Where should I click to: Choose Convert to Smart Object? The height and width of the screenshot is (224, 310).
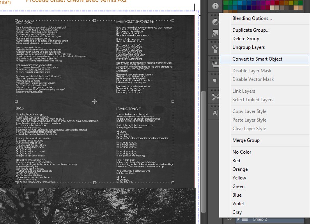264,59
